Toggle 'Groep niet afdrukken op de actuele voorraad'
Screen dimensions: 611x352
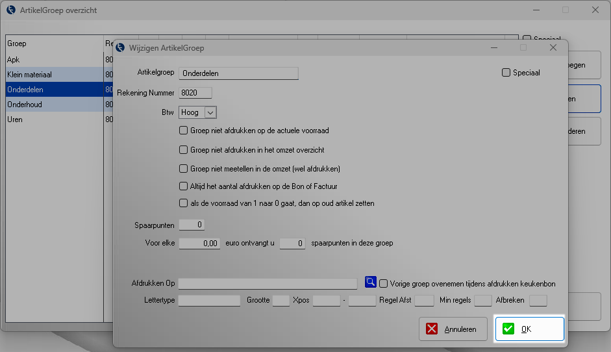coord(183,131)
